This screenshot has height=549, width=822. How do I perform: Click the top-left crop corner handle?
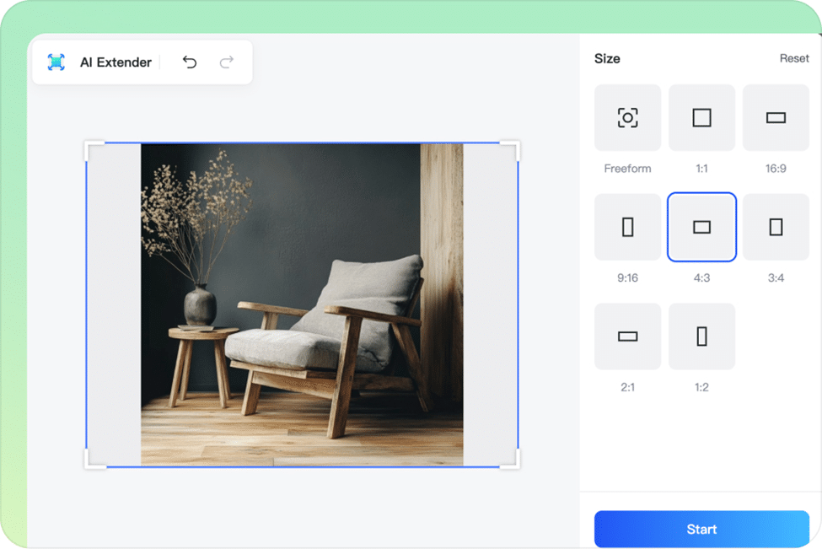coord(89,146)
